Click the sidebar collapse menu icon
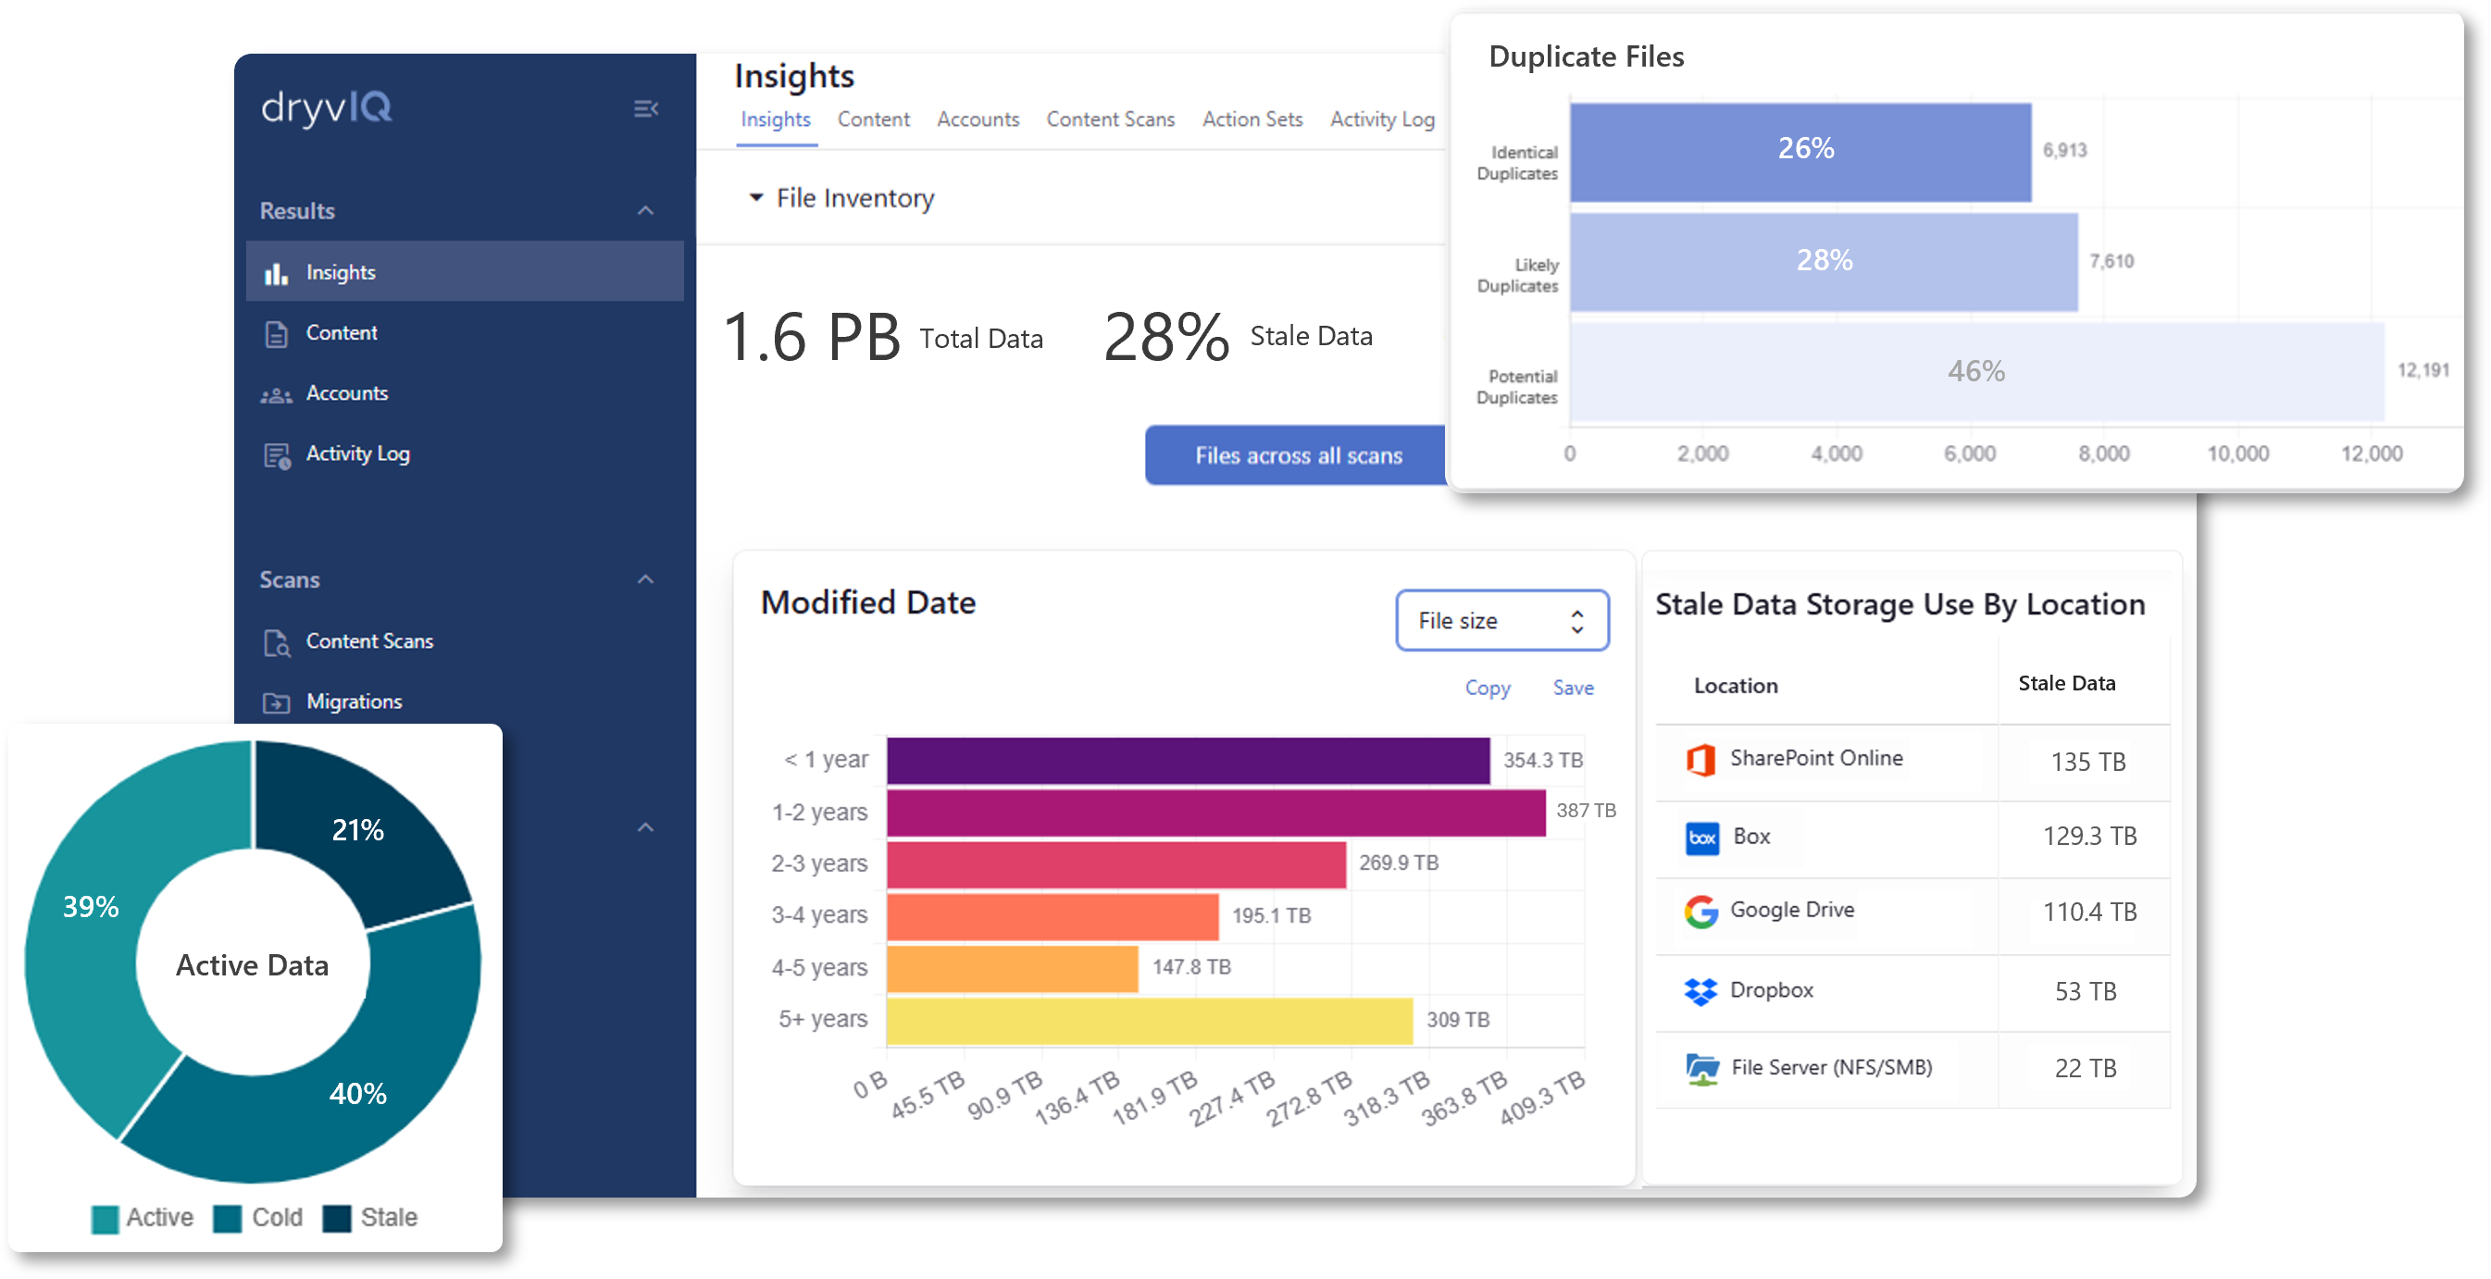Viewport: 2491px width, 1279px height. (x=646, y=109)
